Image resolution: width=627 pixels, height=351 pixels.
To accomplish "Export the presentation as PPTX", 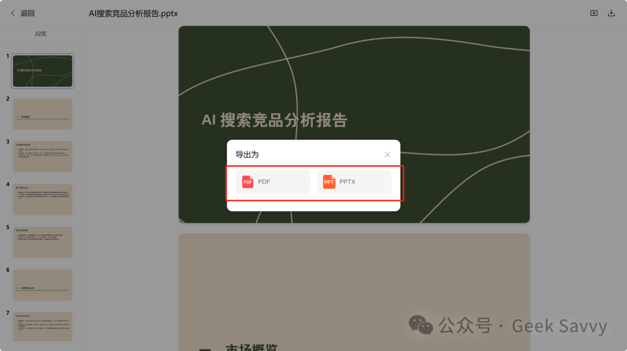I will point(354,182).
